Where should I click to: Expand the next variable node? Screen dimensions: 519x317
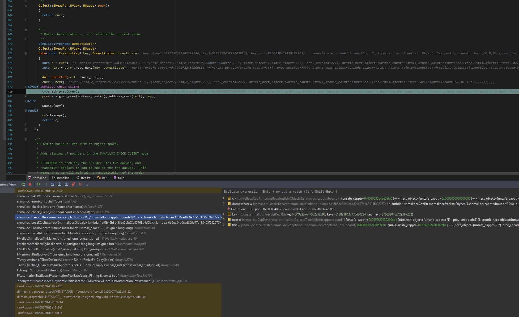point(224,220)
